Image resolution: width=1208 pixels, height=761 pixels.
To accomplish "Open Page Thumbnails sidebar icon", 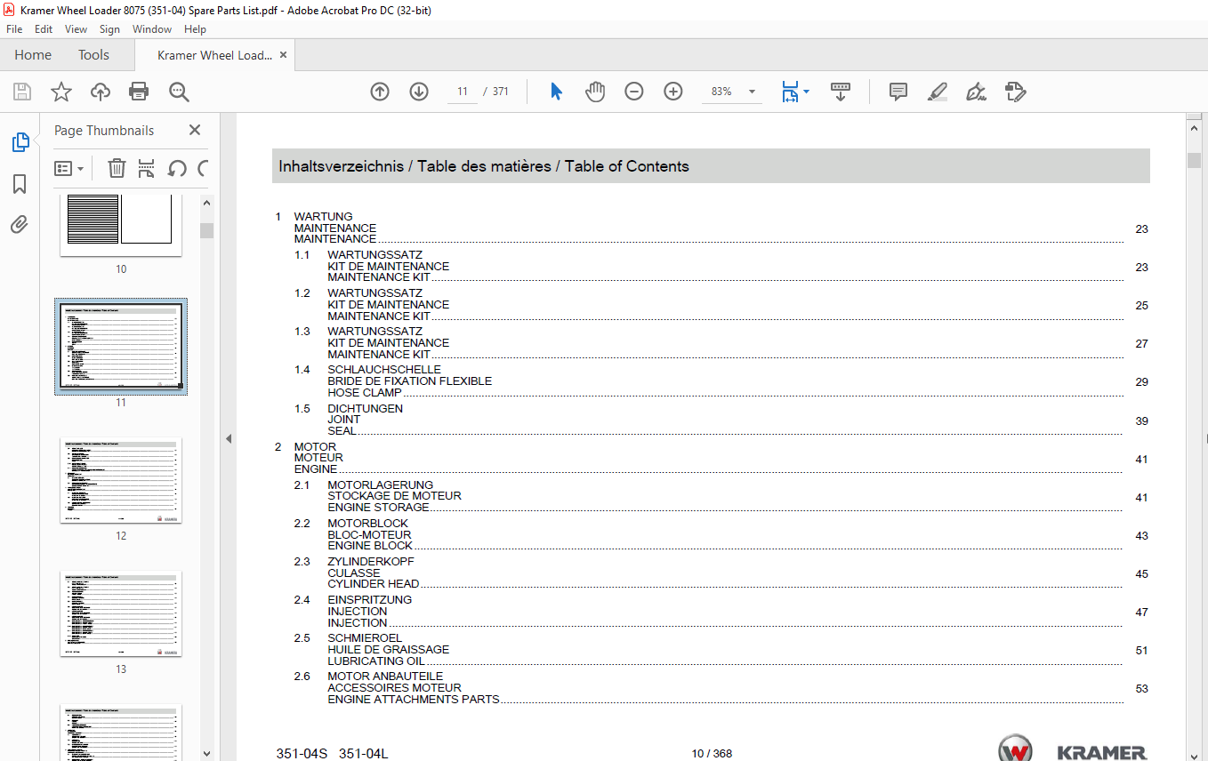I will pyautogui.click(x=20, y=142).
